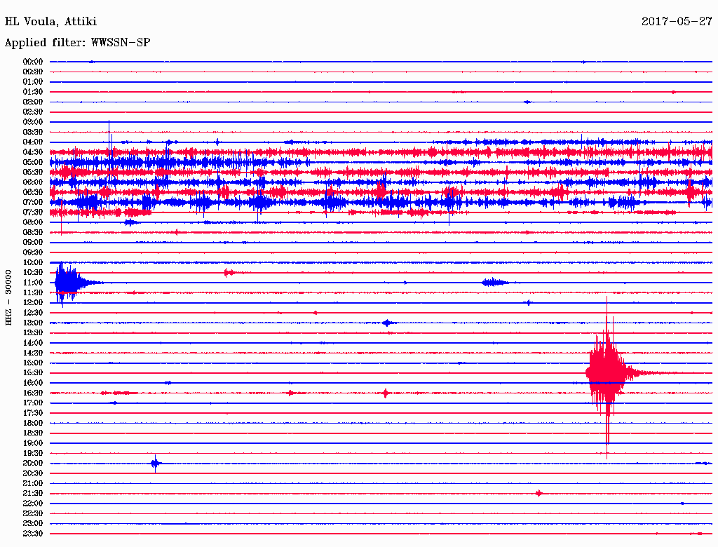The height and width of the screenshot is (547, 718).
Task: Click the second blue burst on the 11:00 trace
Action: coord(494,282)
